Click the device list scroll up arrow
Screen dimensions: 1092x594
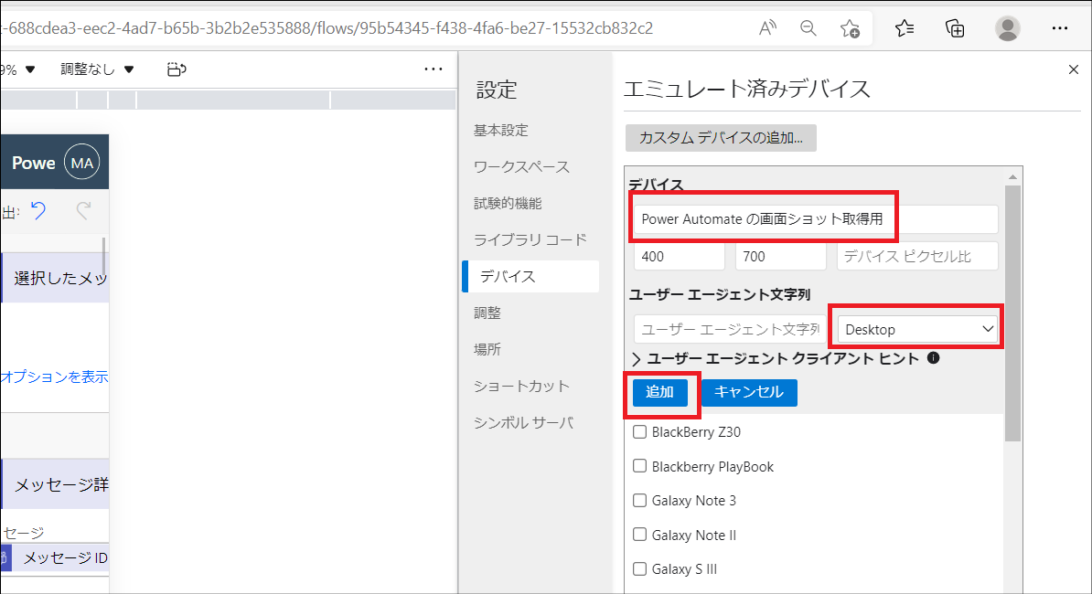coord(1012,176)
